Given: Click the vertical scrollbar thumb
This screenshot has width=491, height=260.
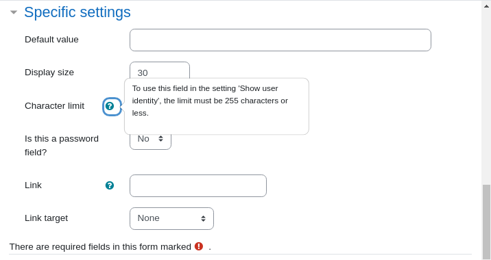Looking at the screenshot, I should pyautogui.click(x=486, y=222).
